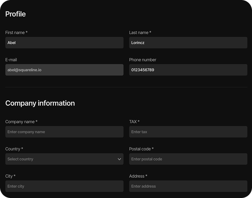Click the "City *" label

click(10, 176)
